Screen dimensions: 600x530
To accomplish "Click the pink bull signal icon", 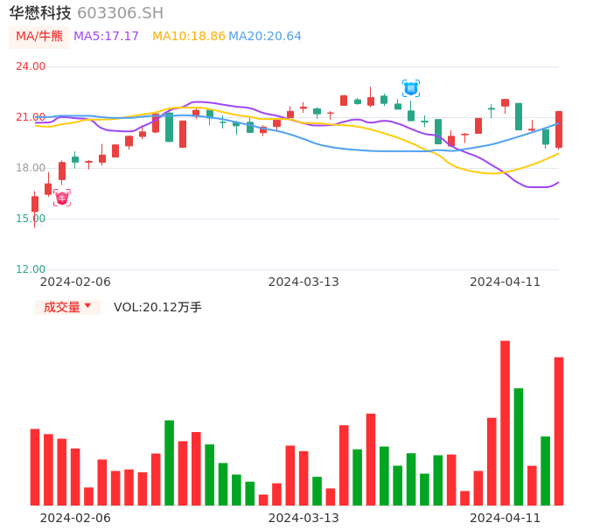I will [62, 198].
